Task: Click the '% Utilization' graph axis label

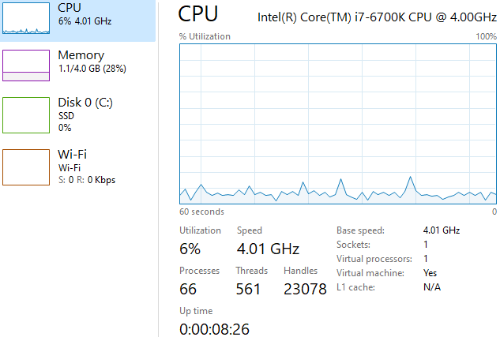Action: click(x=205, y=36)
